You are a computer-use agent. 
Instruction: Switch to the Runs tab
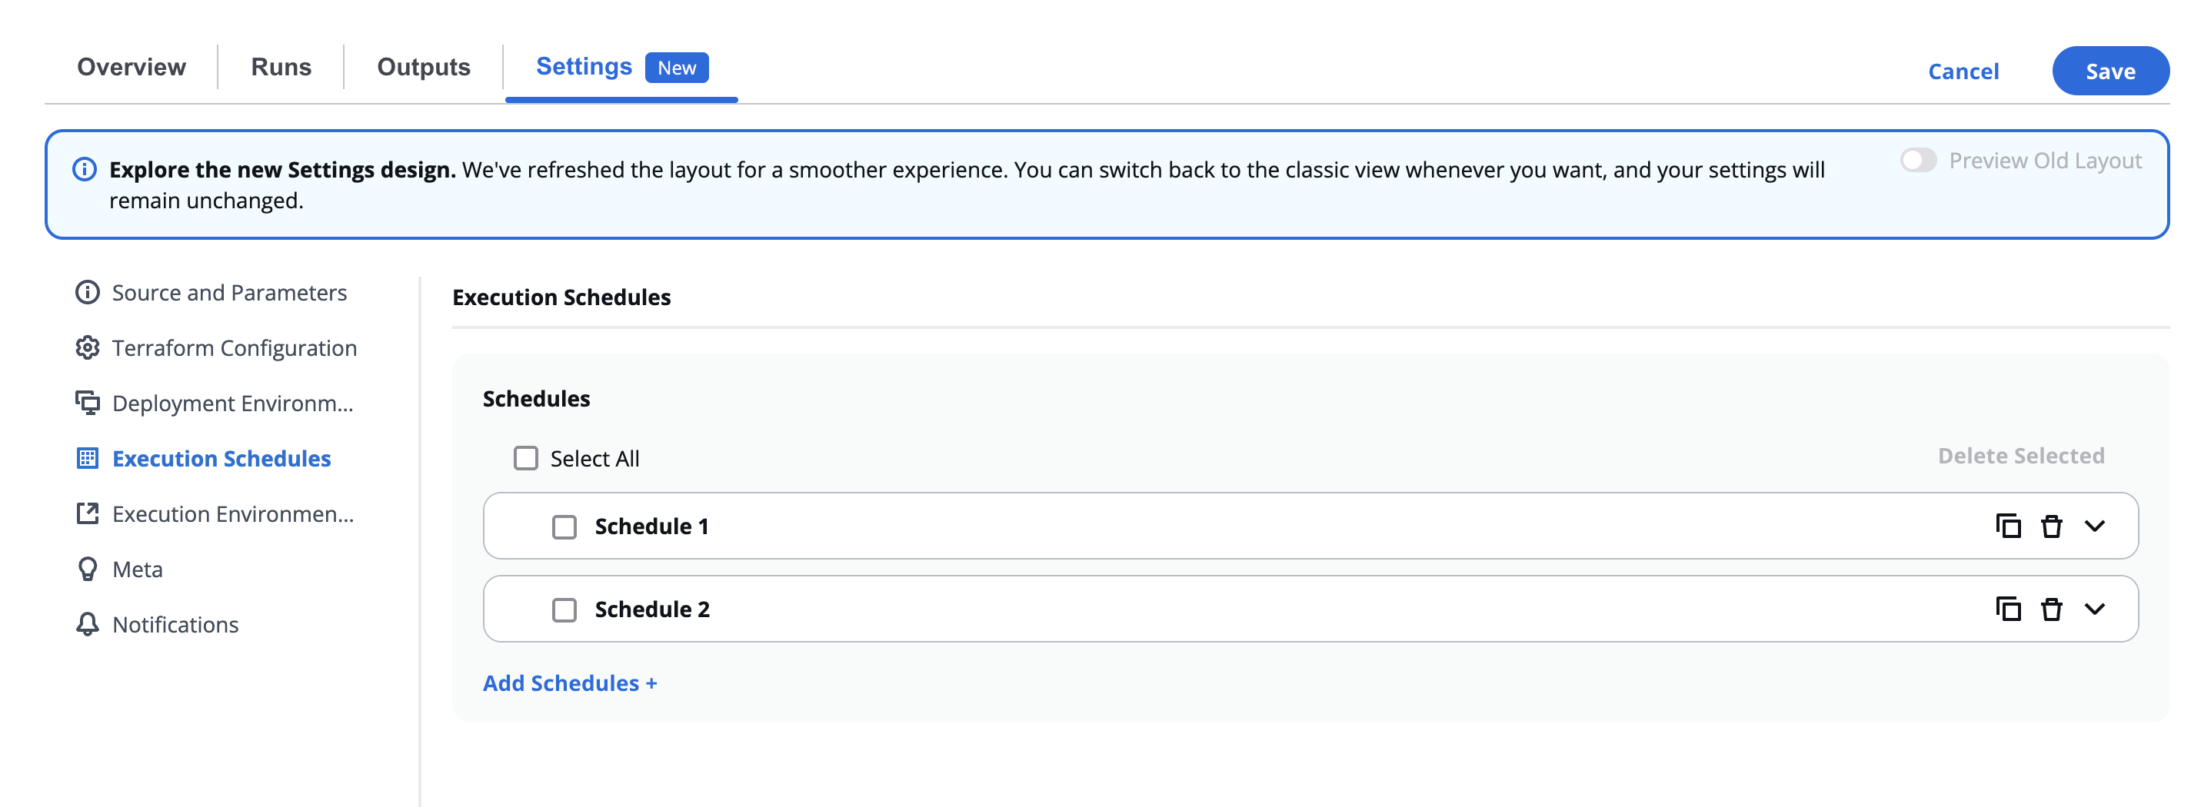(x=280, y=67)
